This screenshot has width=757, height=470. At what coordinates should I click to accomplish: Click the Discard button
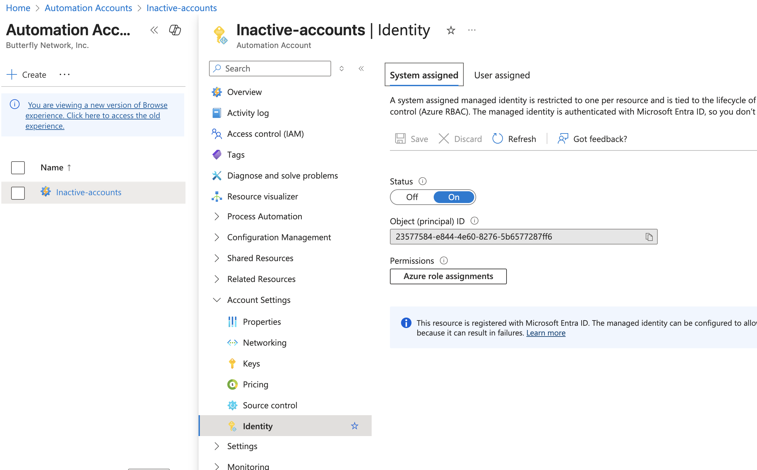(460, 139)
